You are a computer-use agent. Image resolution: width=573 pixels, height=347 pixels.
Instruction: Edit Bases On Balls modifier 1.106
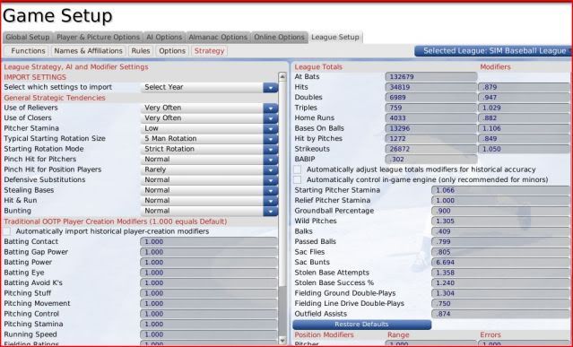point(525,128)
